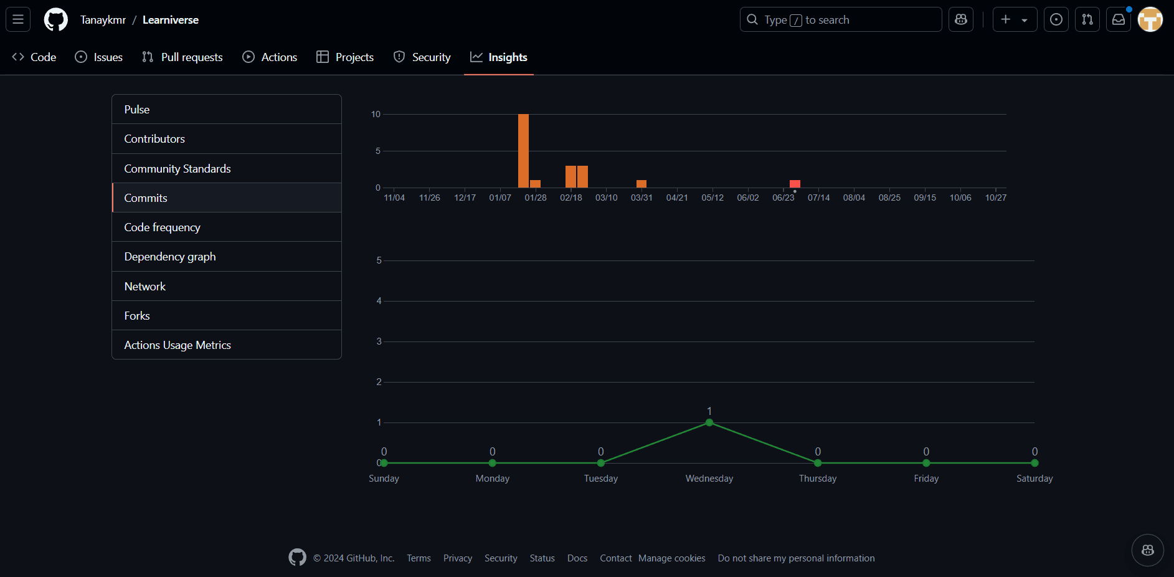Select Contributors in insights sidebar
Viewport: 1174px width, 577px height.
(227, 139)
